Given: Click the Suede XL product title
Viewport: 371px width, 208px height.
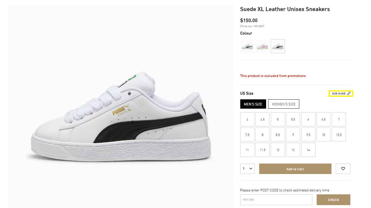Looking at the screenshot, I should [x=285, y=9].
